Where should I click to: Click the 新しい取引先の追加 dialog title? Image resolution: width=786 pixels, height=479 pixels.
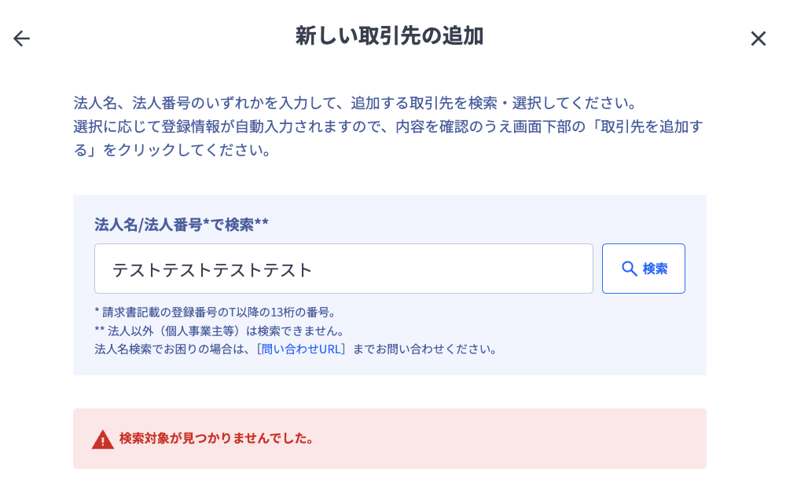(389, 35)
